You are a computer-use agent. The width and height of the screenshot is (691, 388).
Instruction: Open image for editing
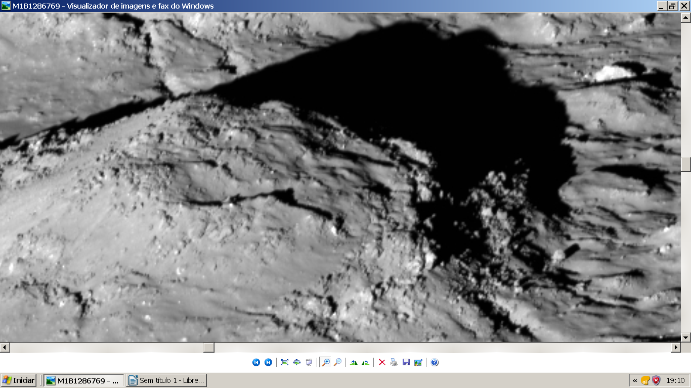(418, 362)
